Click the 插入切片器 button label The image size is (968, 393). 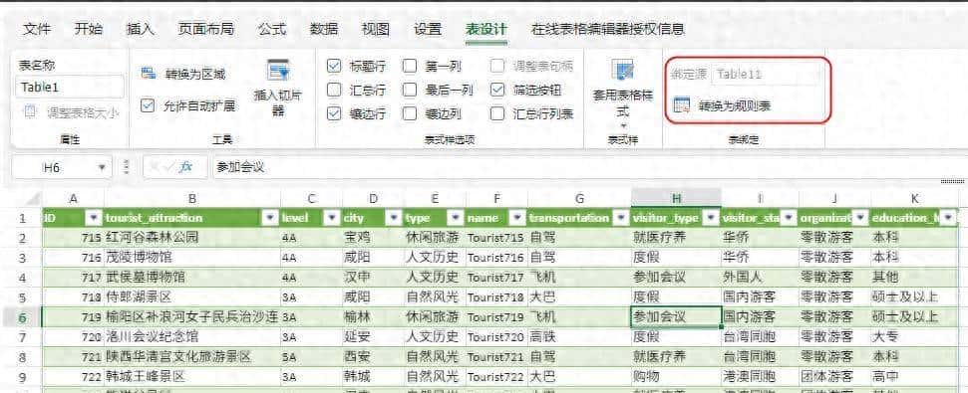tap(278, 102)
